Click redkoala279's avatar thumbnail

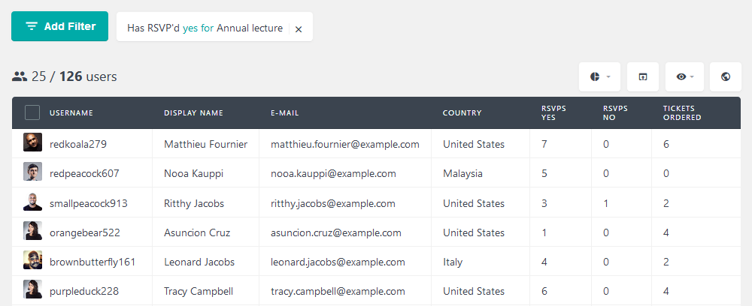coord(32,142)
